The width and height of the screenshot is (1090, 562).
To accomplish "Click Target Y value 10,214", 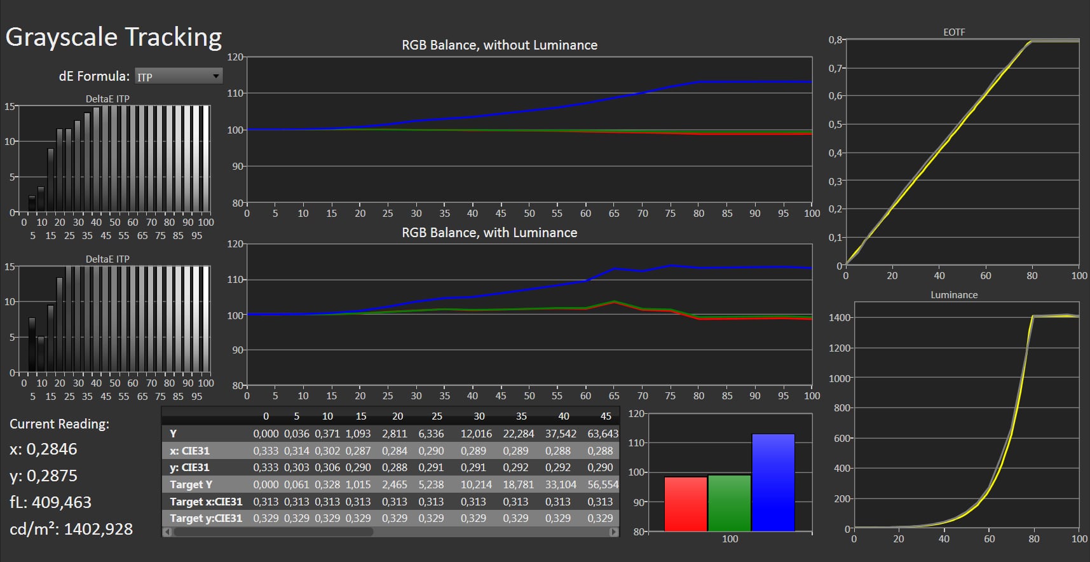I will (x=476, y=484).
